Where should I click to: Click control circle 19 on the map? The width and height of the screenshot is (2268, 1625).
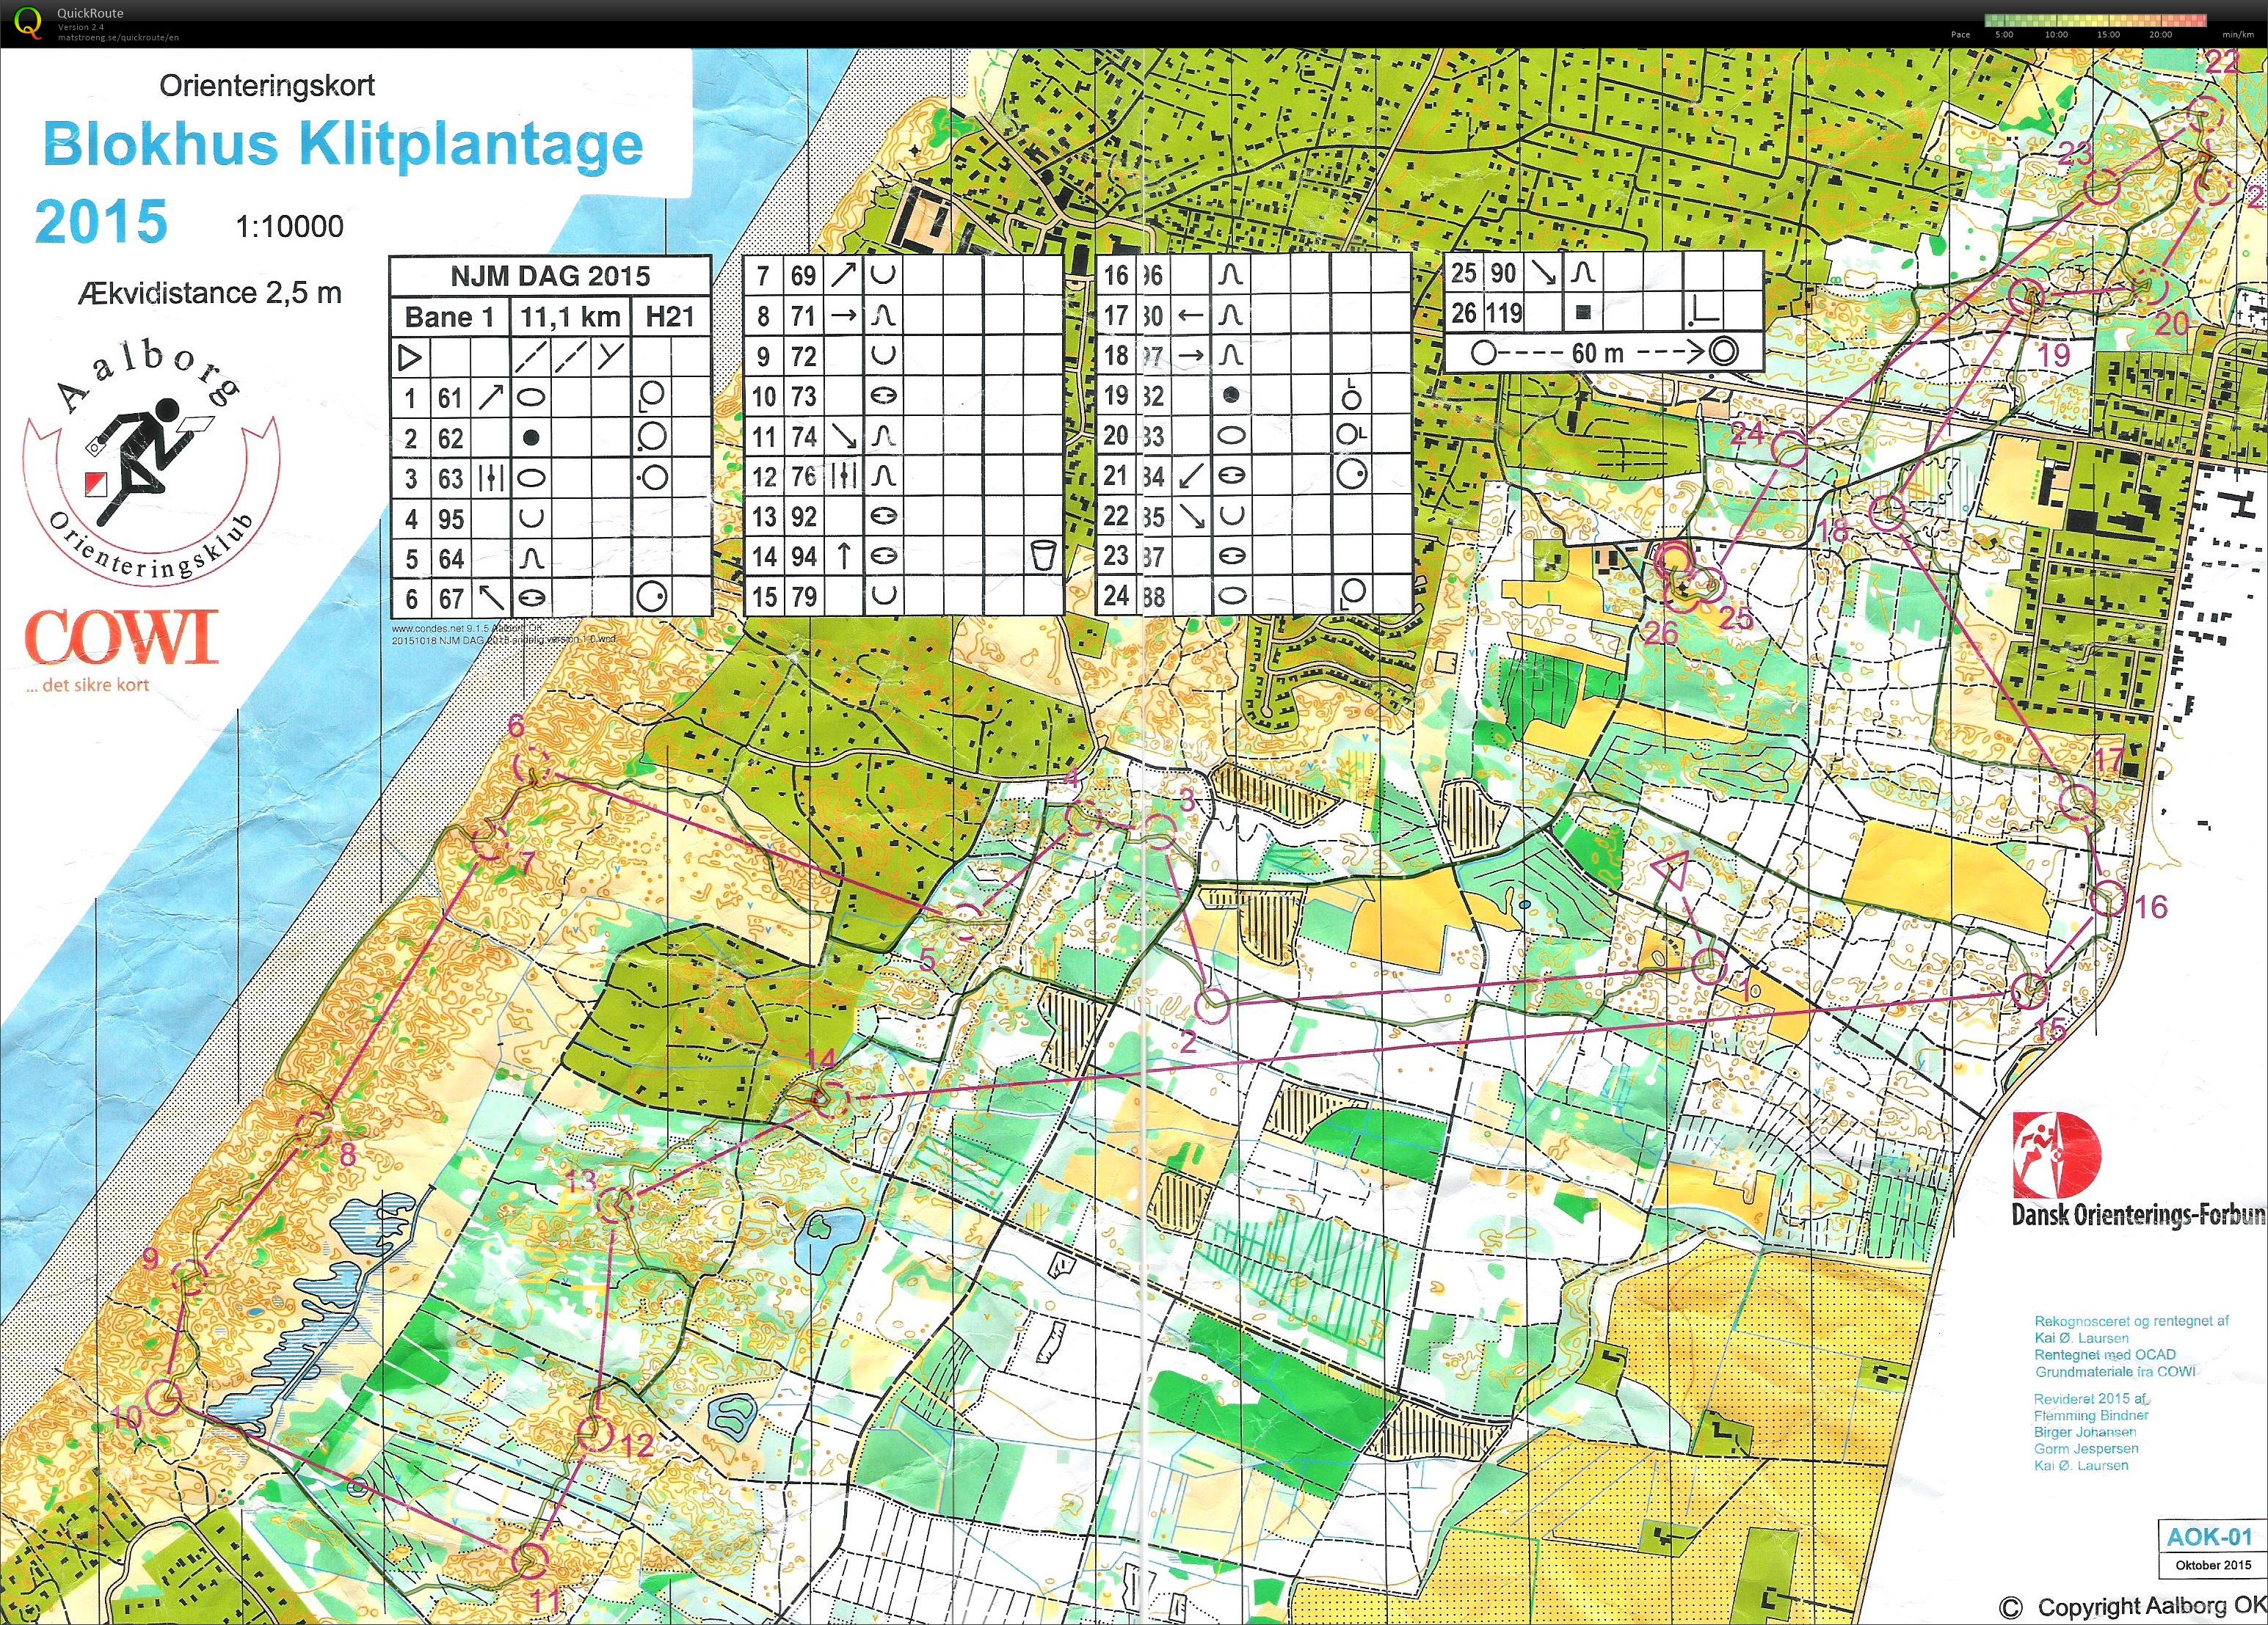click(x=2026, y=296)
